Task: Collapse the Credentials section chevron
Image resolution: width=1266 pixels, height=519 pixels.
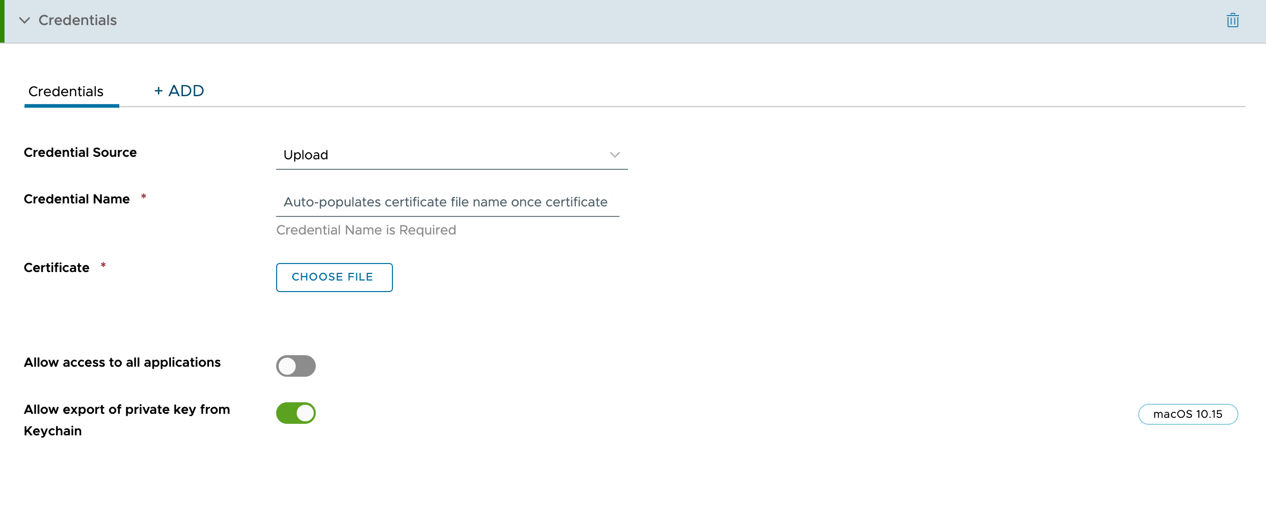Action: pos(25,21)
